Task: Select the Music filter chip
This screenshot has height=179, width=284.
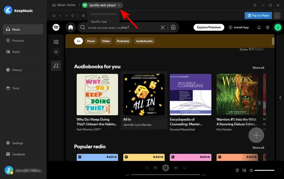Action: pos(91,41)
